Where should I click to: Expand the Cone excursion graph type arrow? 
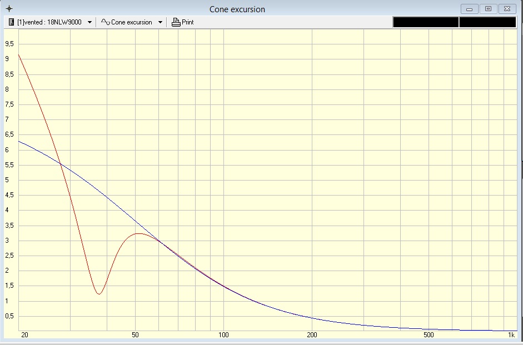(x=161, y=22)
